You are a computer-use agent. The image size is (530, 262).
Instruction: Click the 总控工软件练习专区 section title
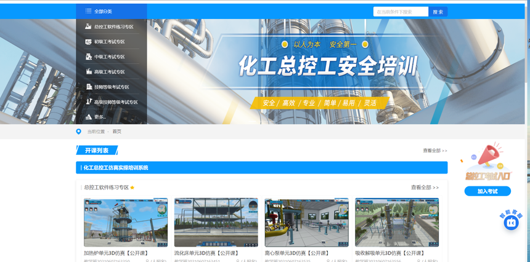pos(107,188)
